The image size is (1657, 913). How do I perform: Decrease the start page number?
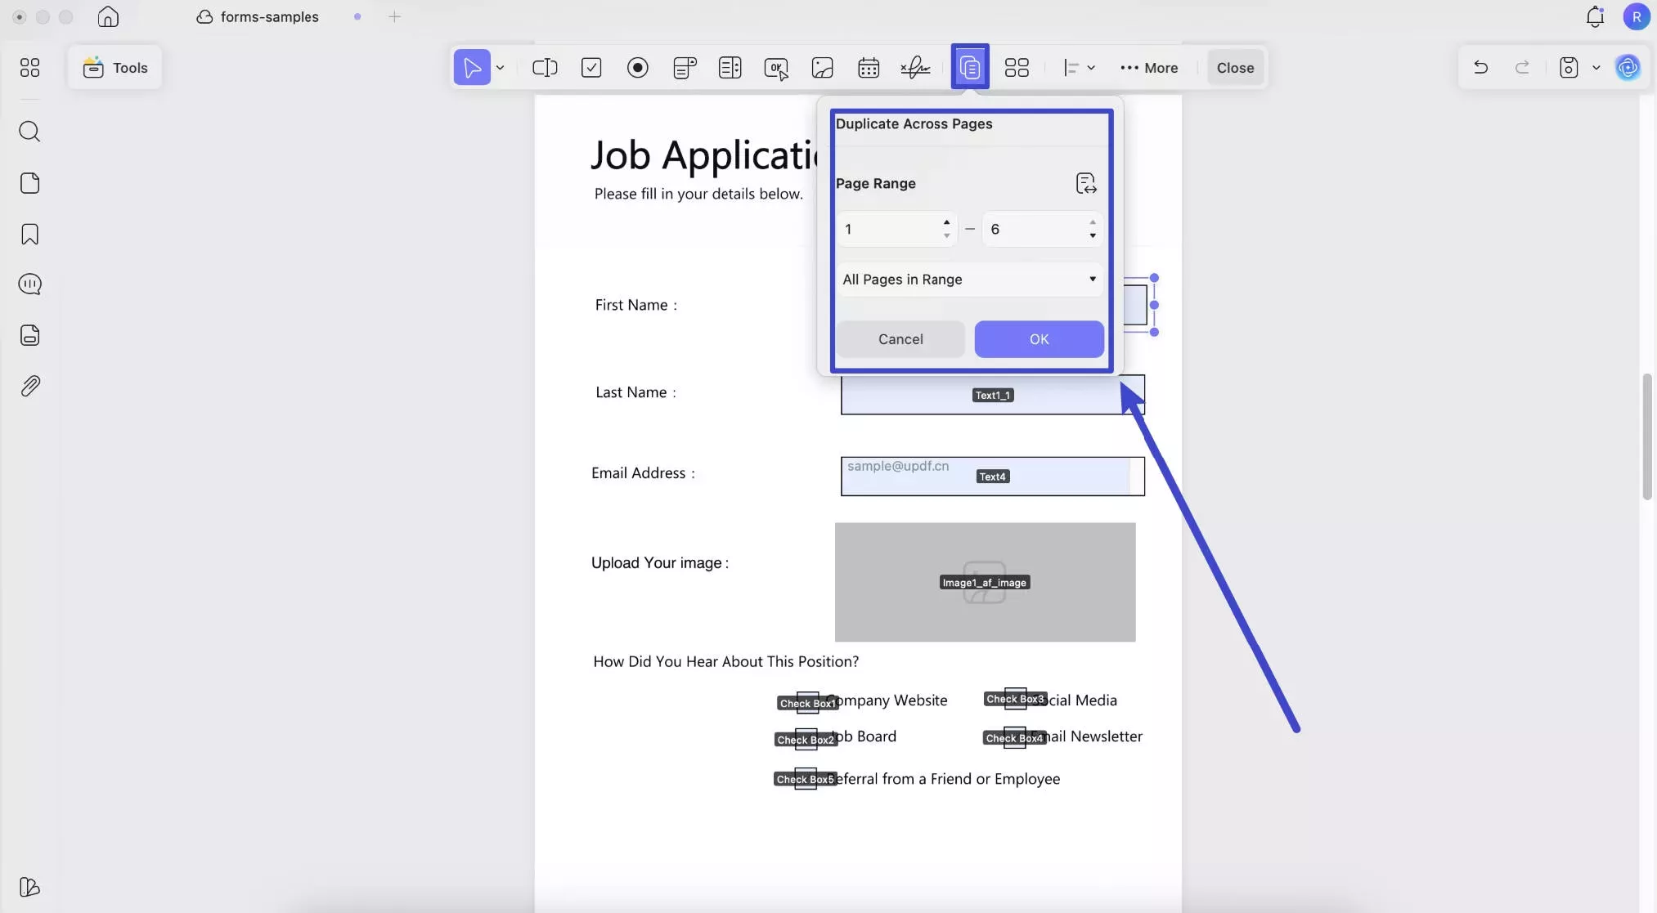(x=946, y=236)
